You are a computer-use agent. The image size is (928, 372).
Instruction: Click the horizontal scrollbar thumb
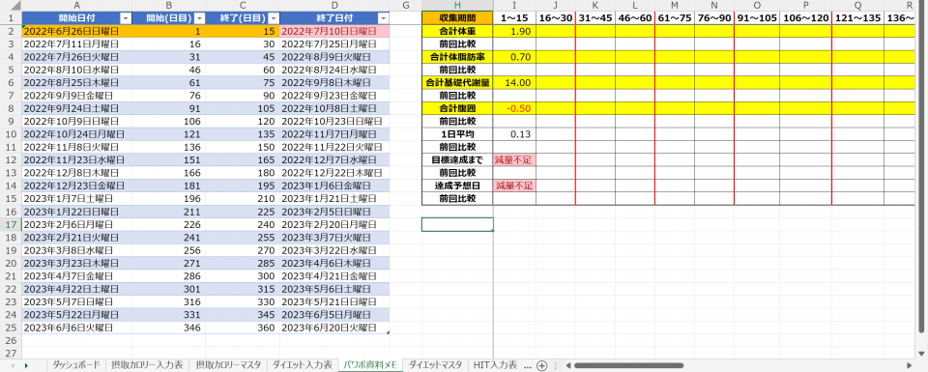(628, 365)
